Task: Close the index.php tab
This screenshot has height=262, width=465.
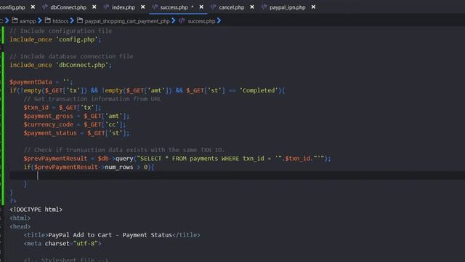Action: [x=142, y=7]
